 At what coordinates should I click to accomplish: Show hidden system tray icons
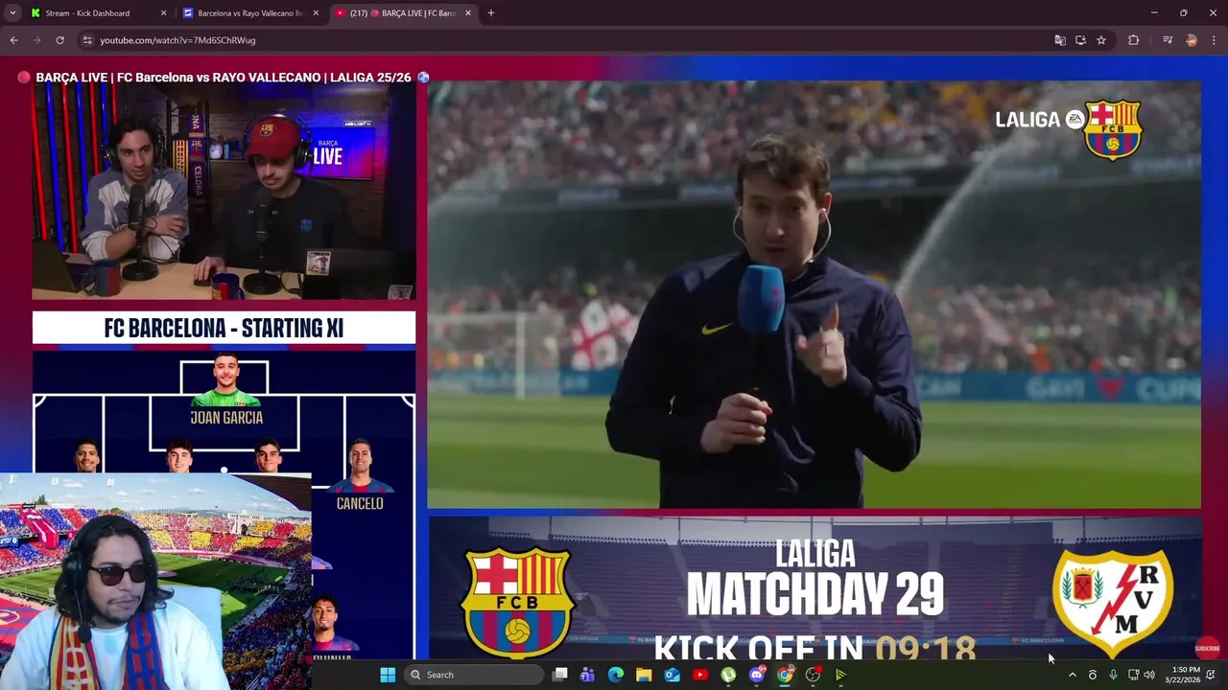coord(1072,675)
